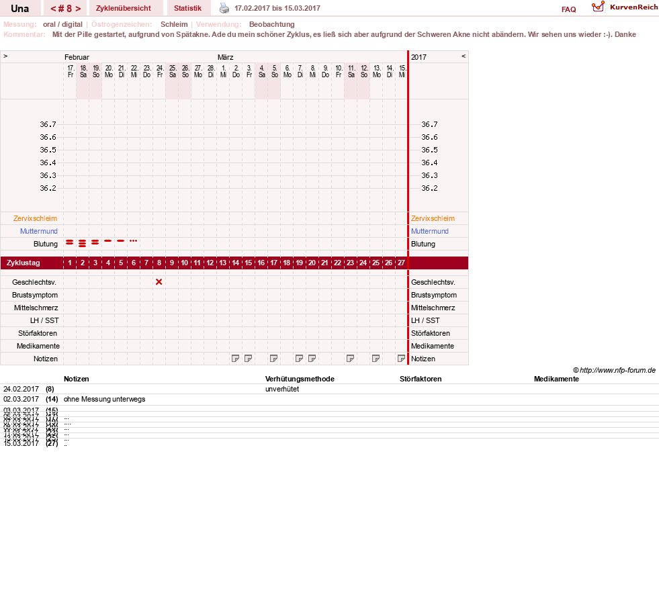The height and width of the screenshot is (593, 659).
Task: Click the 36.7 temperature label on the left axis
Action: tap(48, 124)
